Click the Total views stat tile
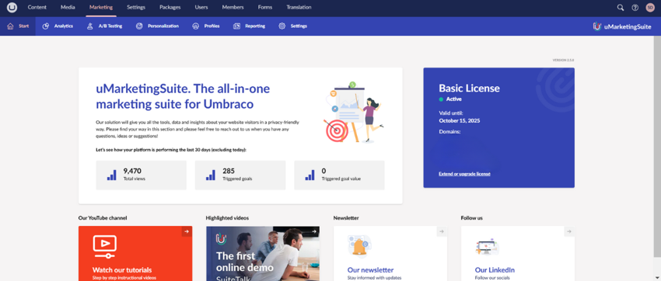 142,175
